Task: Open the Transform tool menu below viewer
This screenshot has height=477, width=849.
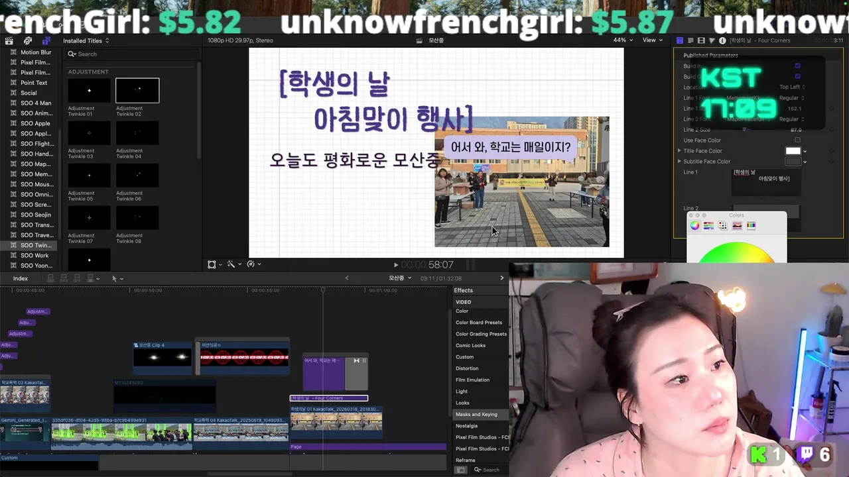Action: [214, 264]
